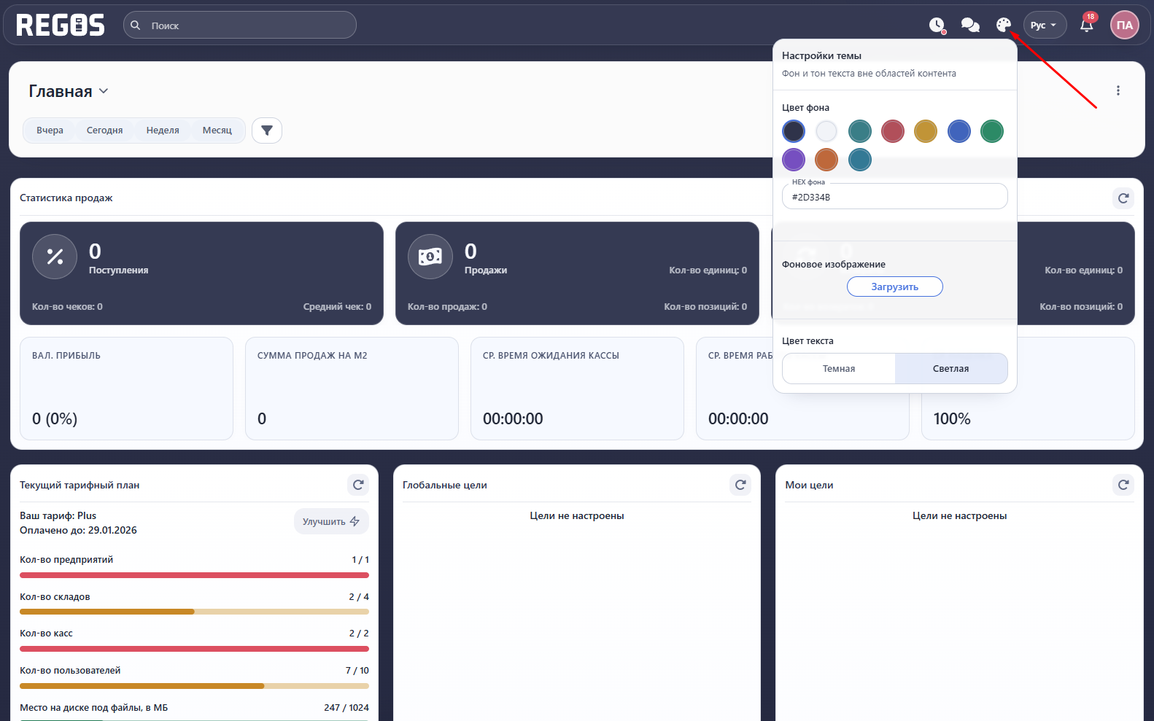Open the chat messages icon

[x=970, y=26]
